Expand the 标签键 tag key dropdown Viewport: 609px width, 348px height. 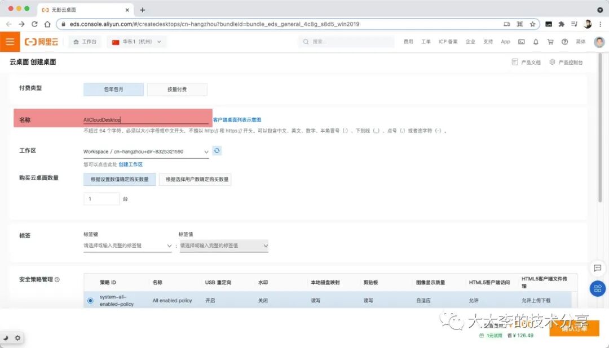coord(127,246)
